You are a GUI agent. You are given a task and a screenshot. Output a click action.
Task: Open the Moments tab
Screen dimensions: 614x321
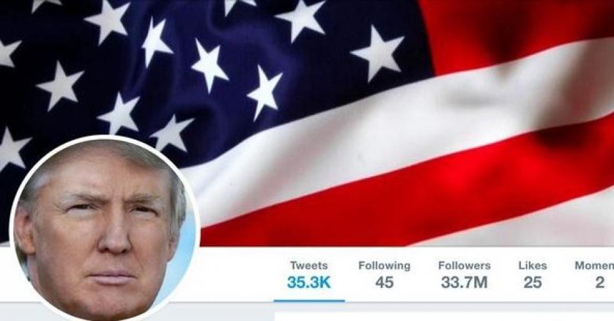tap(594, 265)
